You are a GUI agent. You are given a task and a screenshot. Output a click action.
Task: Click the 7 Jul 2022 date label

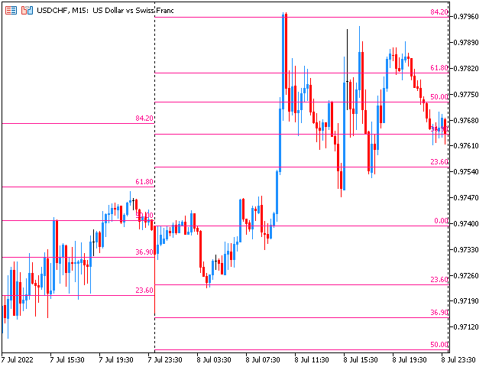(x=18, y=358)
